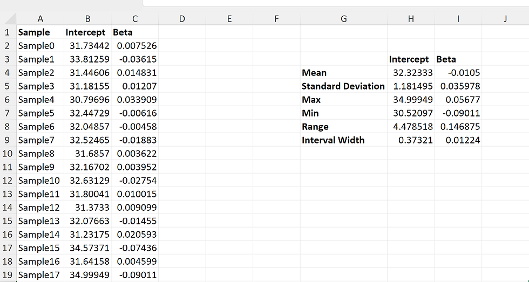
Task: Select row 5 header
Action: tap(8, 86)
